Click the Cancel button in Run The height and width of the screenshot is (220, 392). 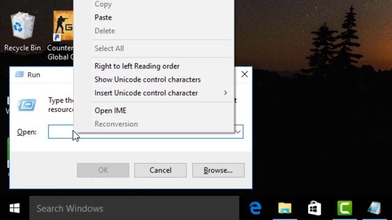click(160, 170)
